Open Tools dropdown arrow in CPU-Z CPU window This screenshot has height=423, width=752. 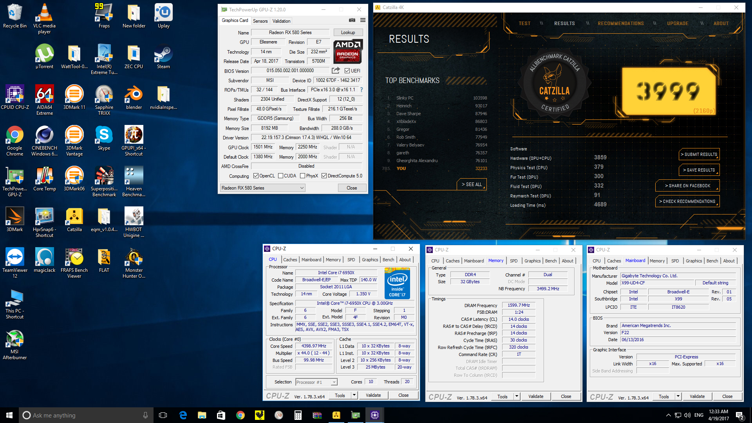354,395
